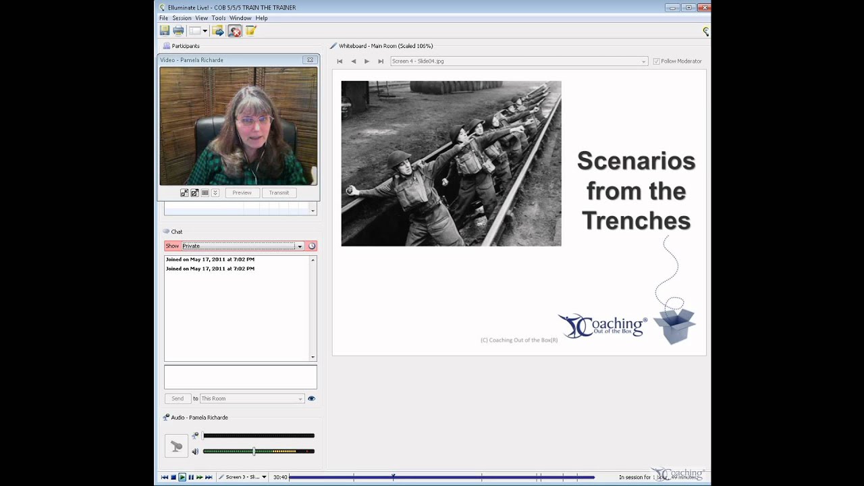
Task: Click the Transmit video button
Action: tap(279, 193)
